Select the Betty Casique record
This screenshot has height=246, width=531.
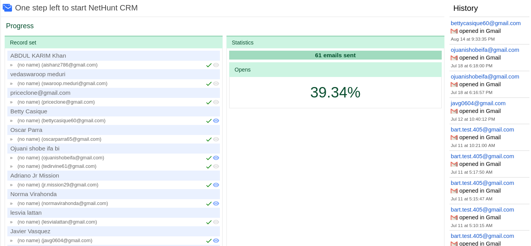tap(114, 111)
